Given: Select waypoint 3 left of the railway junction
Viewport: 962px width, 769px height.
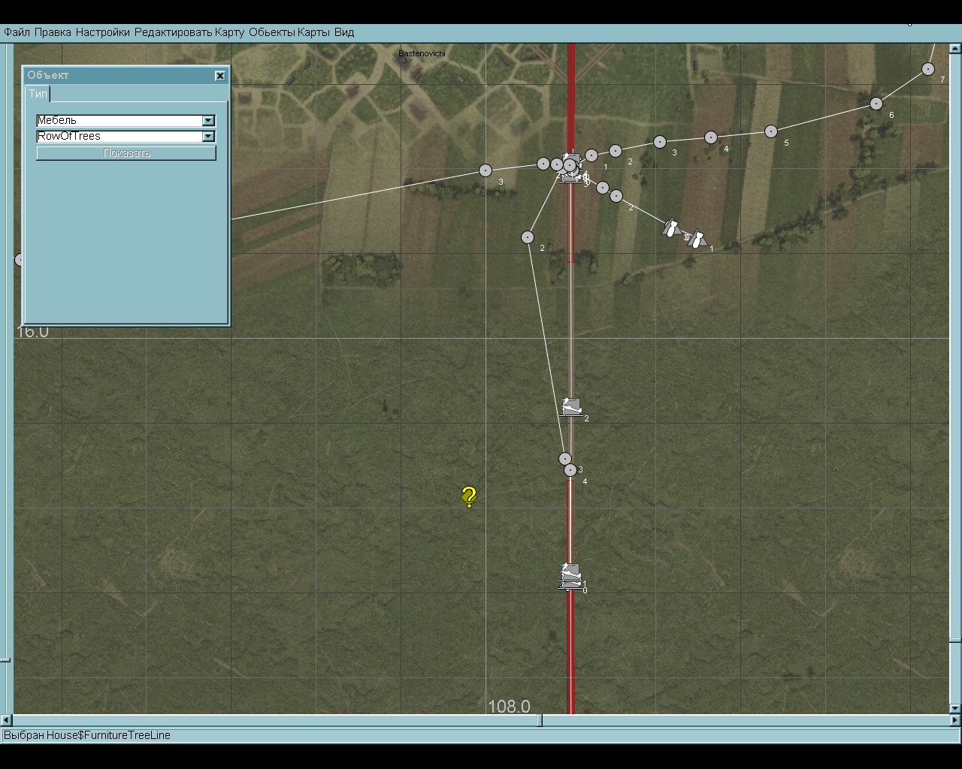Looking at the screenshot, I should pos(486,171).
